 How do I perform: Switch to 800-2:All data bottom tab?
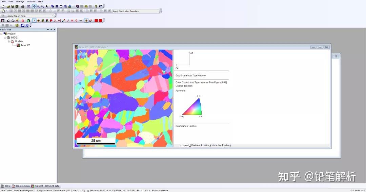(x=21, y=186)
